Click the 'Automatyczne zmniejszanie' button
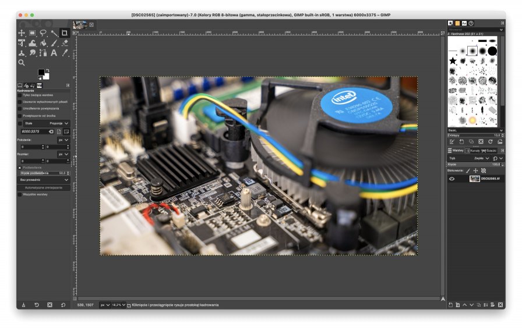 point(44,188)
